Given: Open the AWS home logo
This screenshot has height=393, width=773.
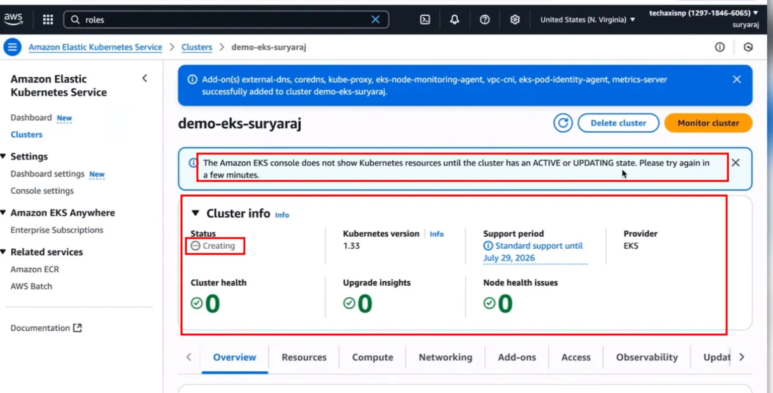Looking at the screenshot, I should tap(13, 19).
